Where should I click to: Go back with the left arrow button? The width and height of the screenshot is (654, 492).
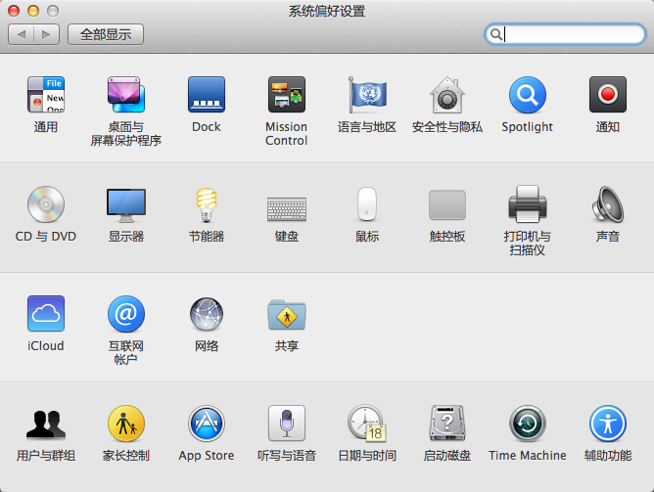21,34
